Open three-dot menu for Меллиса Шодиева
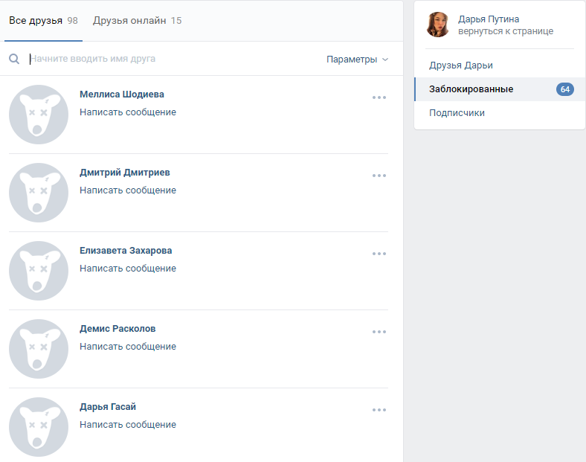 379,97
